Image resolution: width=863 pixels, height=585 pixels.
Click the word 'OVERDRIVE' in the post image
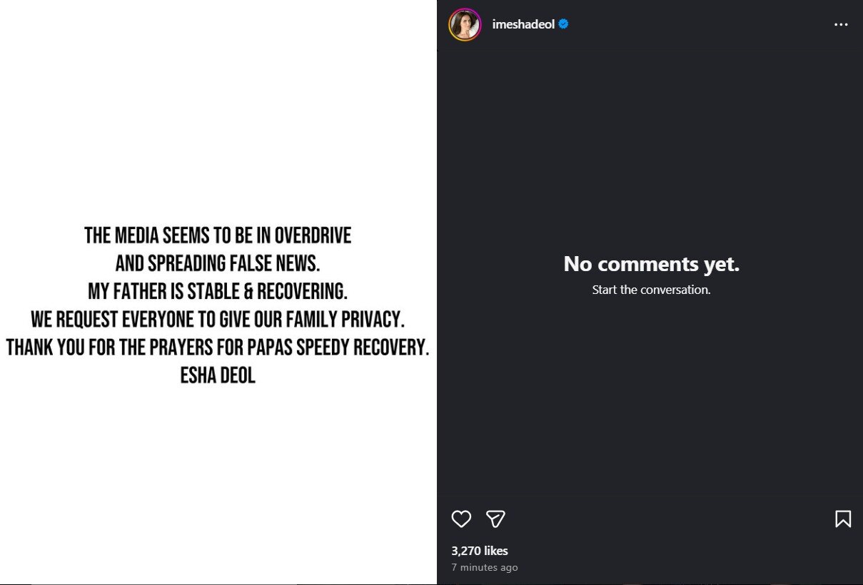313,235
